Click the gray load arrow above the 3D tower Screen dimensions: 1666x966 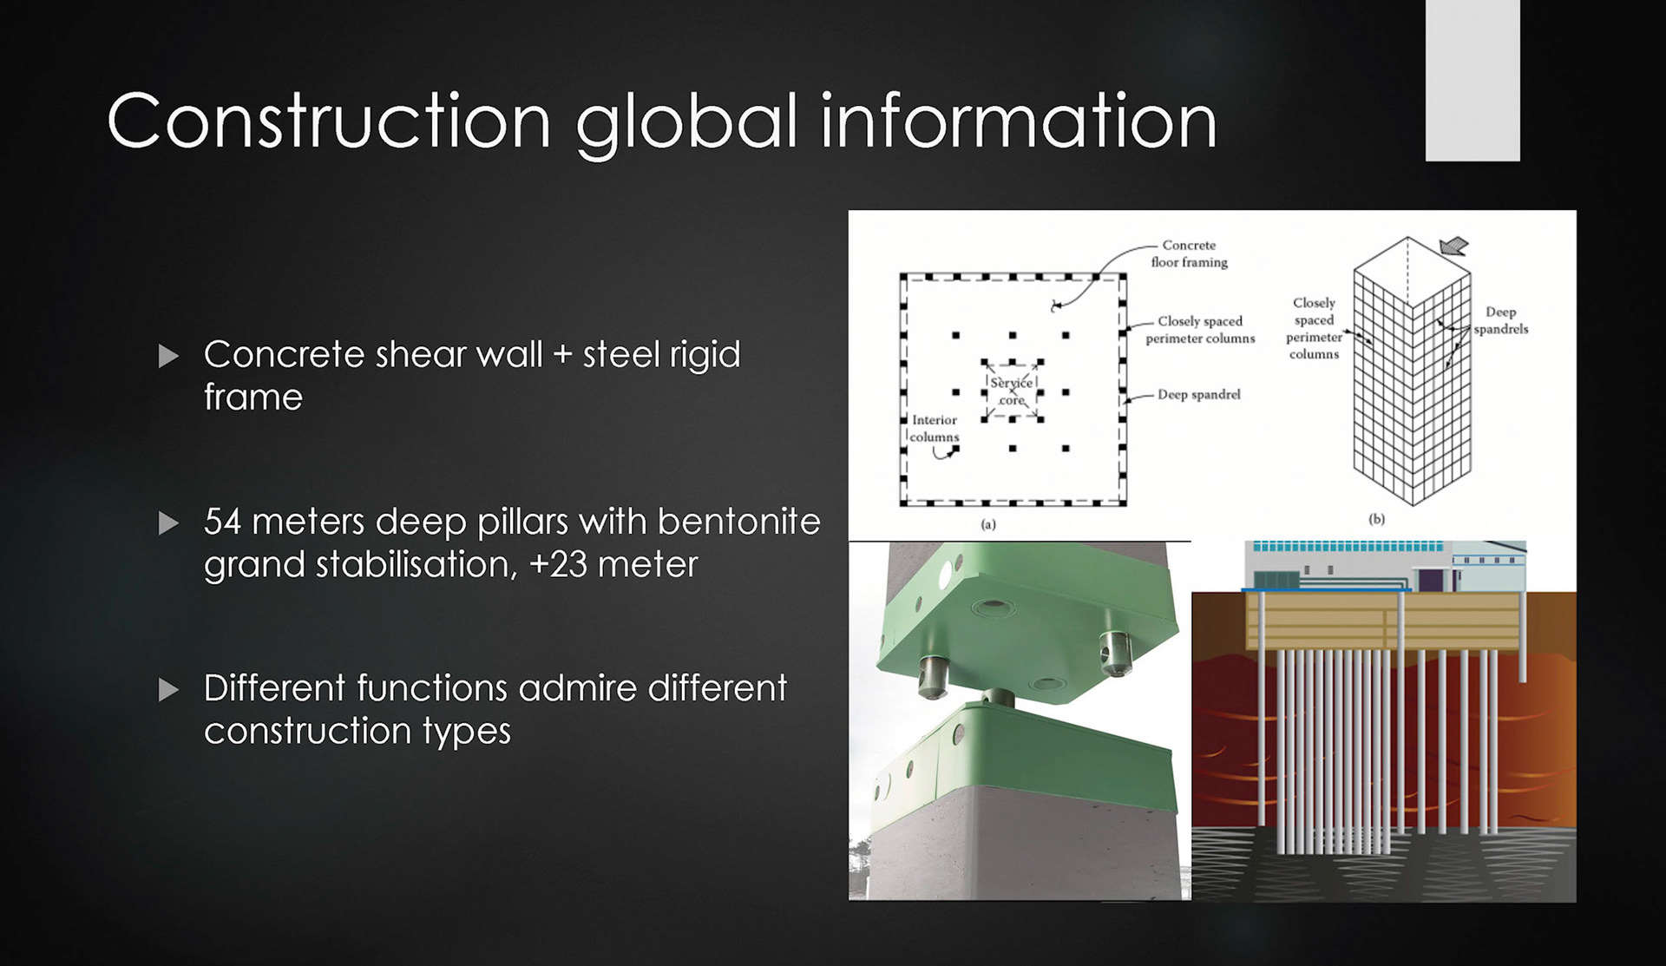tap(1454, 246)
